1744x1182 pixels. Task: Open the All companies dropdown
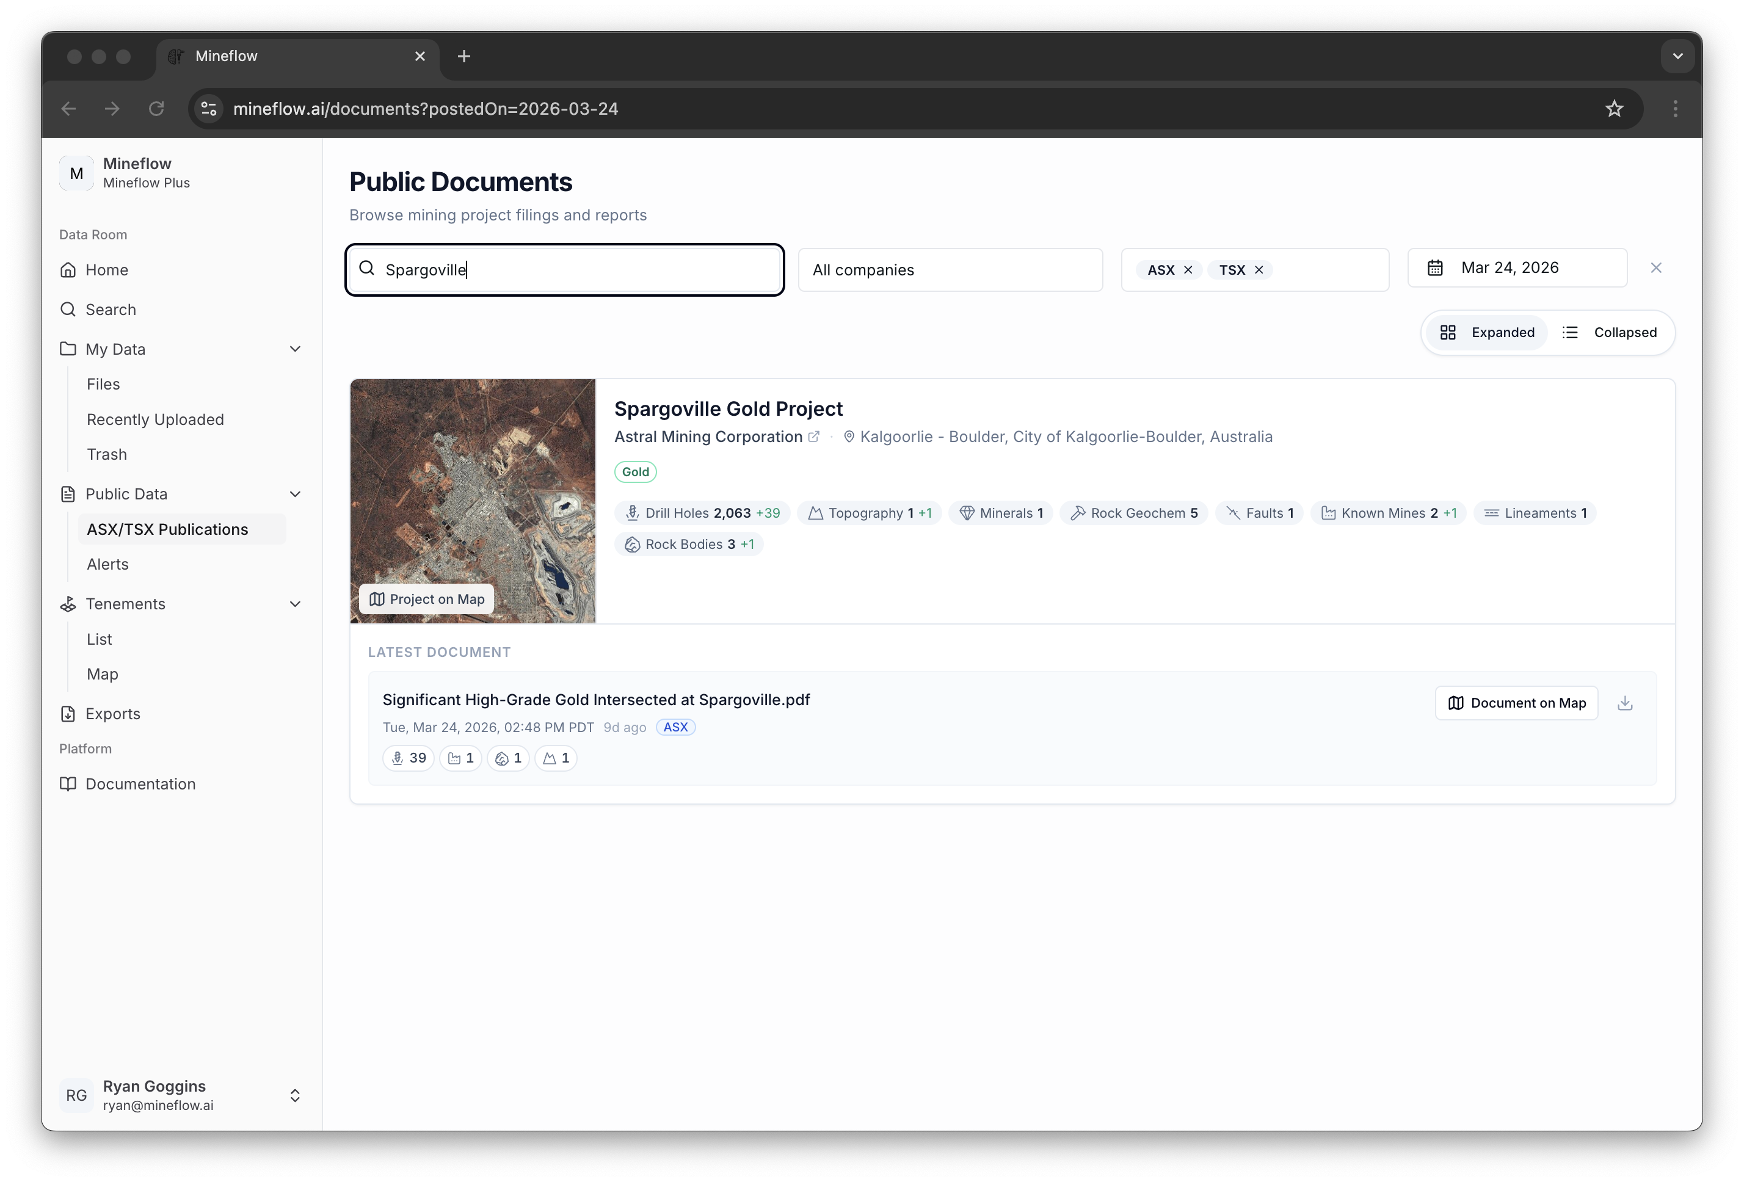(950, 270)
